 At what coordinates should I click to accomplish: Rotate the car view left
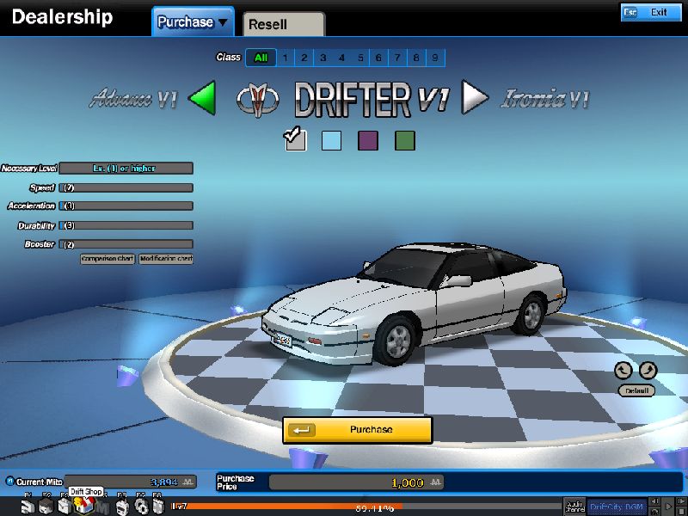[623, 371]
